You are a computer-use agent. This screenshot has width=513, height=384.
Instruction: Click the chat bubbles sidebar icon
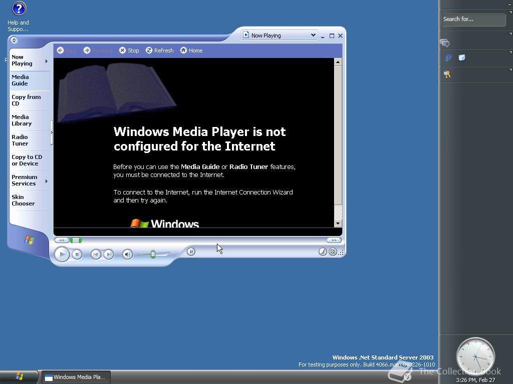445,43
